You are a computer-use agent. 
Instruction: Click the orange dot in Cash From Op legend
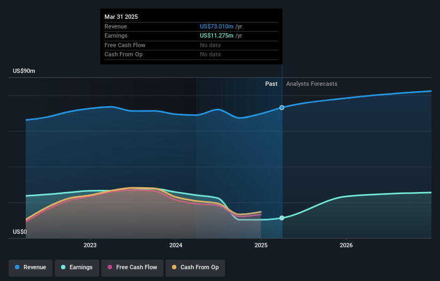174,267
